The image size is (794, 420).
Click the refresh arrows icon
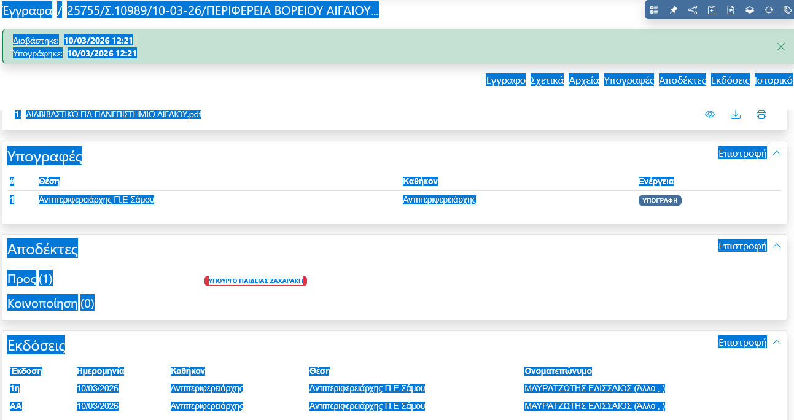click(x=769, y=10)
